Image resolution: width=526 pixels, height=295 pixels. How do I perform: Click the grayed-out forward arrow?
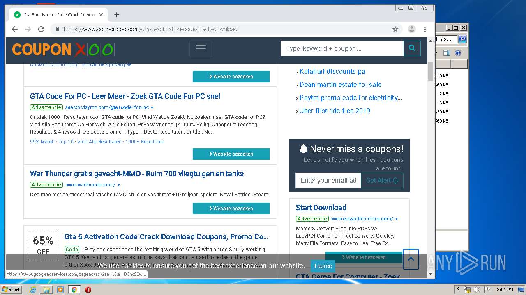coord(28,29)
